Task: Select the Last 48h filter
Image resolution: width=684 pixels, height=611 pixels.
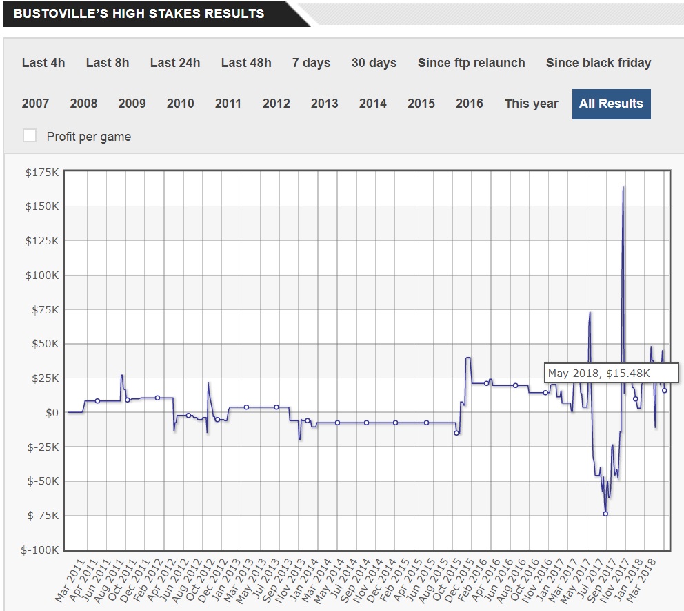Action: (246, 63)
